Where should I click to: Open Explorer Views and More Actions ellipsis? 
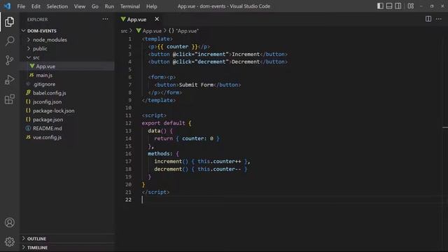(x=105, y=19)
